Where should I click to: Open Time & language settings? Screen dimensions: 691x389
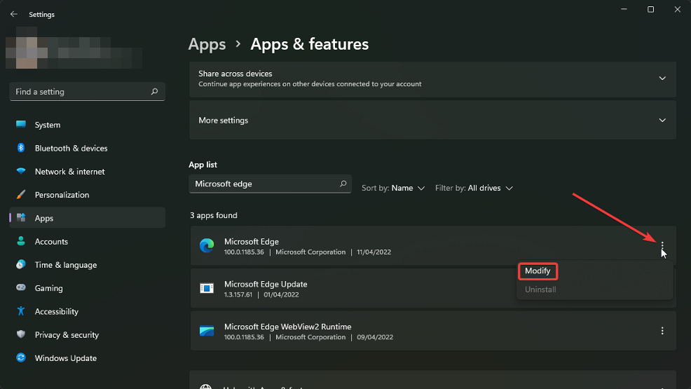(x=88, y=265)
